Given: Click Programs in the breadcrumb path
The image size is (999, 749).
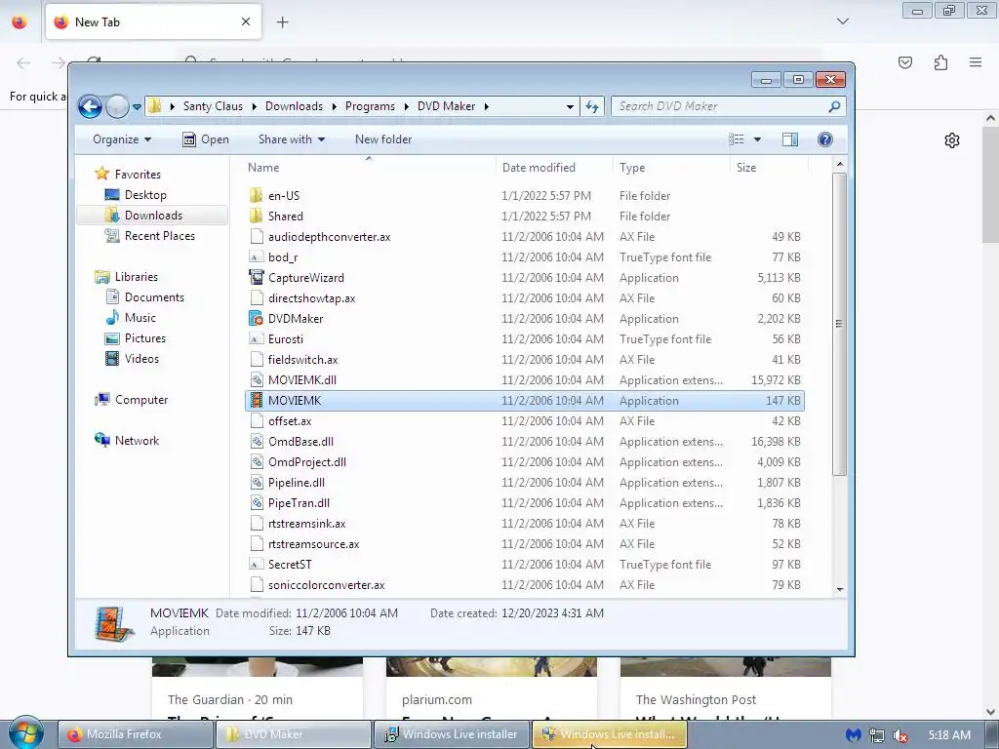Looking at the screenshot, I should (370, 106).
